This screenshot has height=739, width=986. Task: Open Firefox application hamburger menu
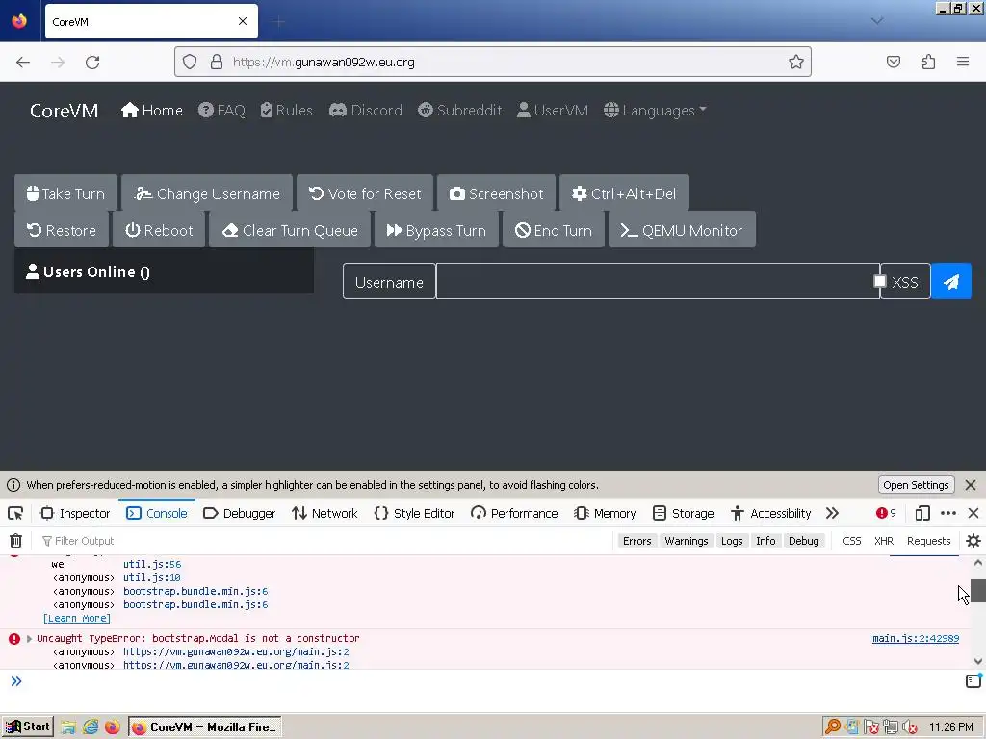point(963,62)
